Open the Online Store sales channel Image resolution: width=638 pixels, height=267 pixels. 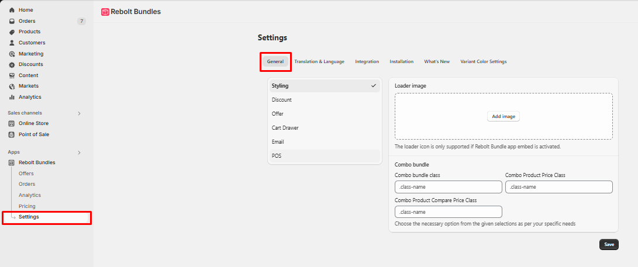coord(33,123)
